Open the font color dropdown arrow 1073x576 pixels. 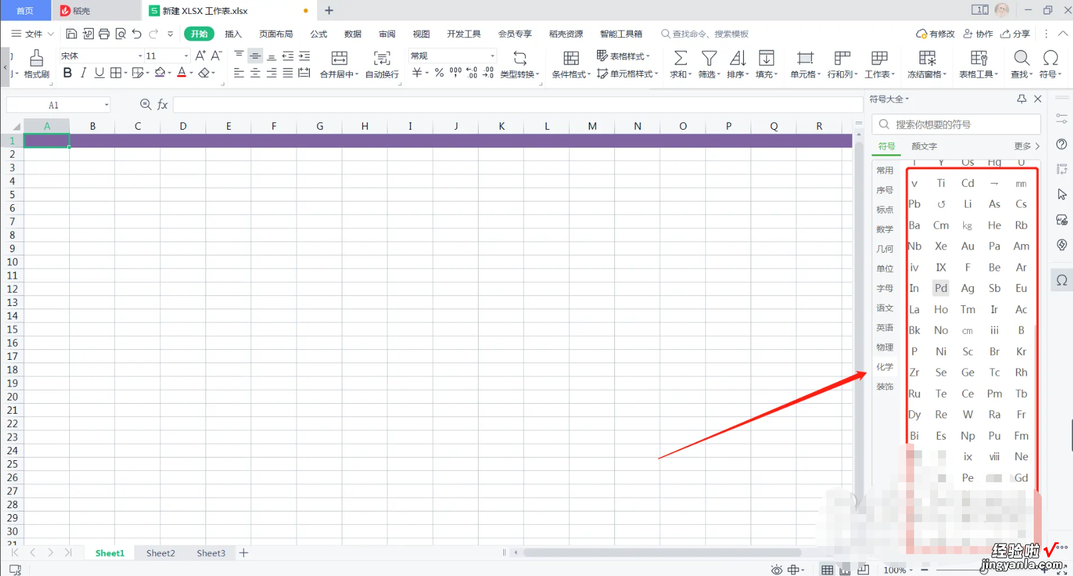click(191, 73)
